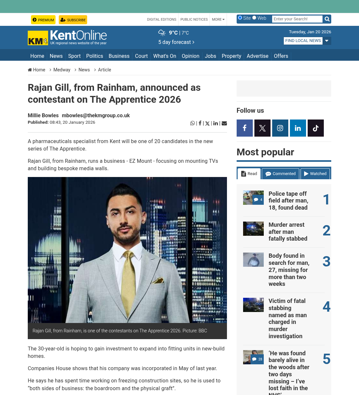Open the TikTok follow button
Image resolution: width=359 pixels, height=395 pixels.
coord(316,128)
